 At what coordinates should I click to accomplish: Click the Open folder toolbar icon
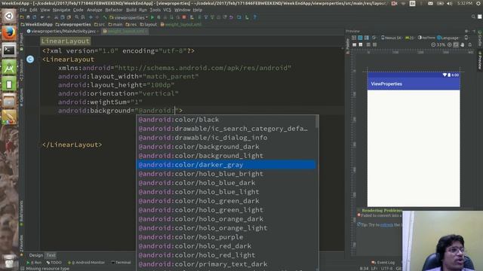(x=22, y=17)
